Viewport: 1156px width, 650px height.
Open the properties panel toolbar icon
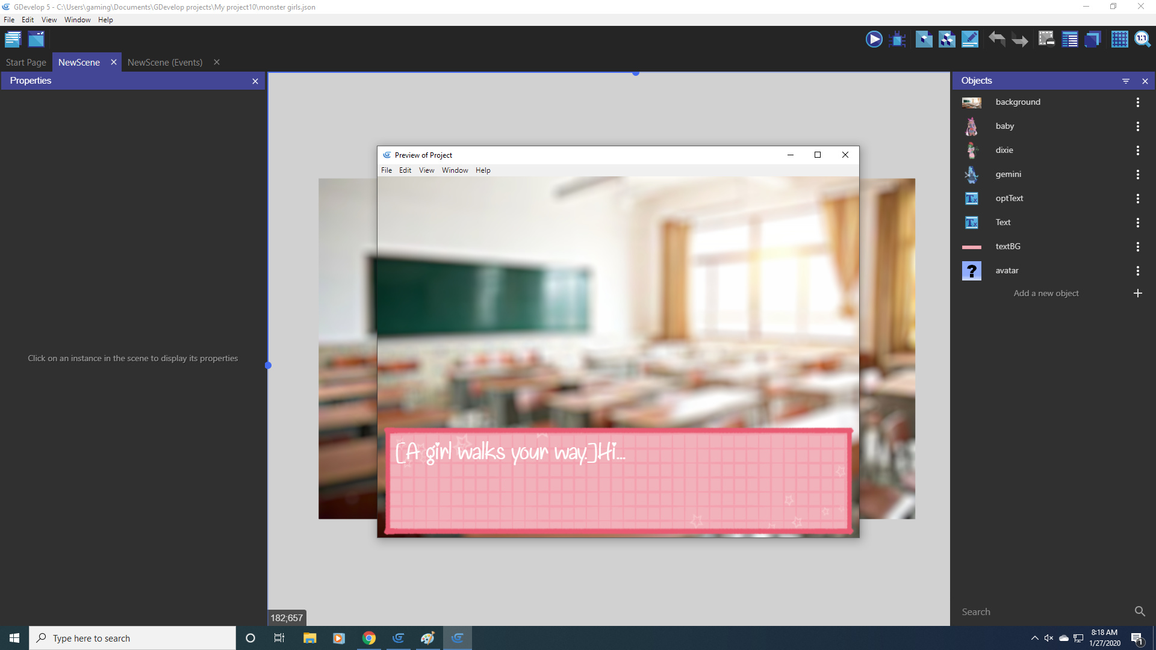coord(969,40)
